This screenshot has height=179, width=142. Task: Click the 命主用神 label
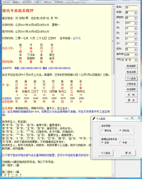(x=8, y=108)
